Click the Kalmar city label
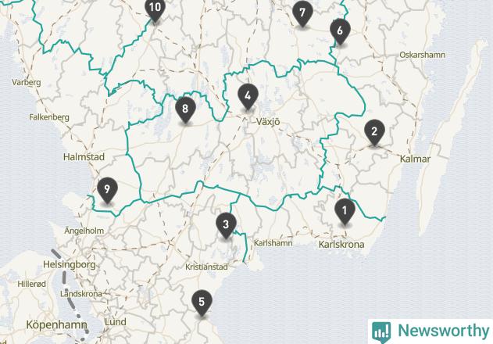 coord(415,159)
